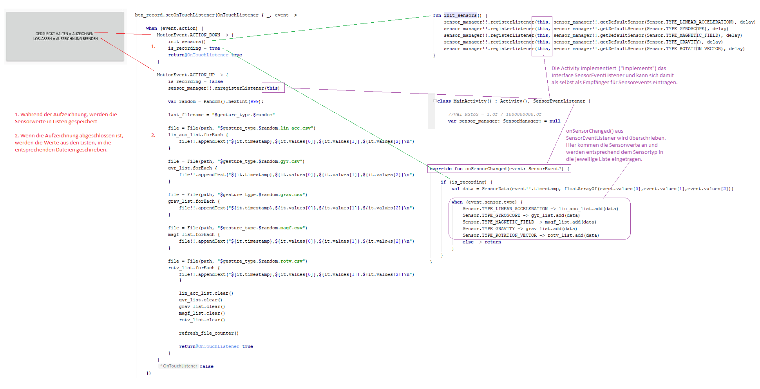Click the sensor_manager!!.unregisterListener(this) line
The height and width of the screenshot is (389, 760).
(x=224, y=88)
